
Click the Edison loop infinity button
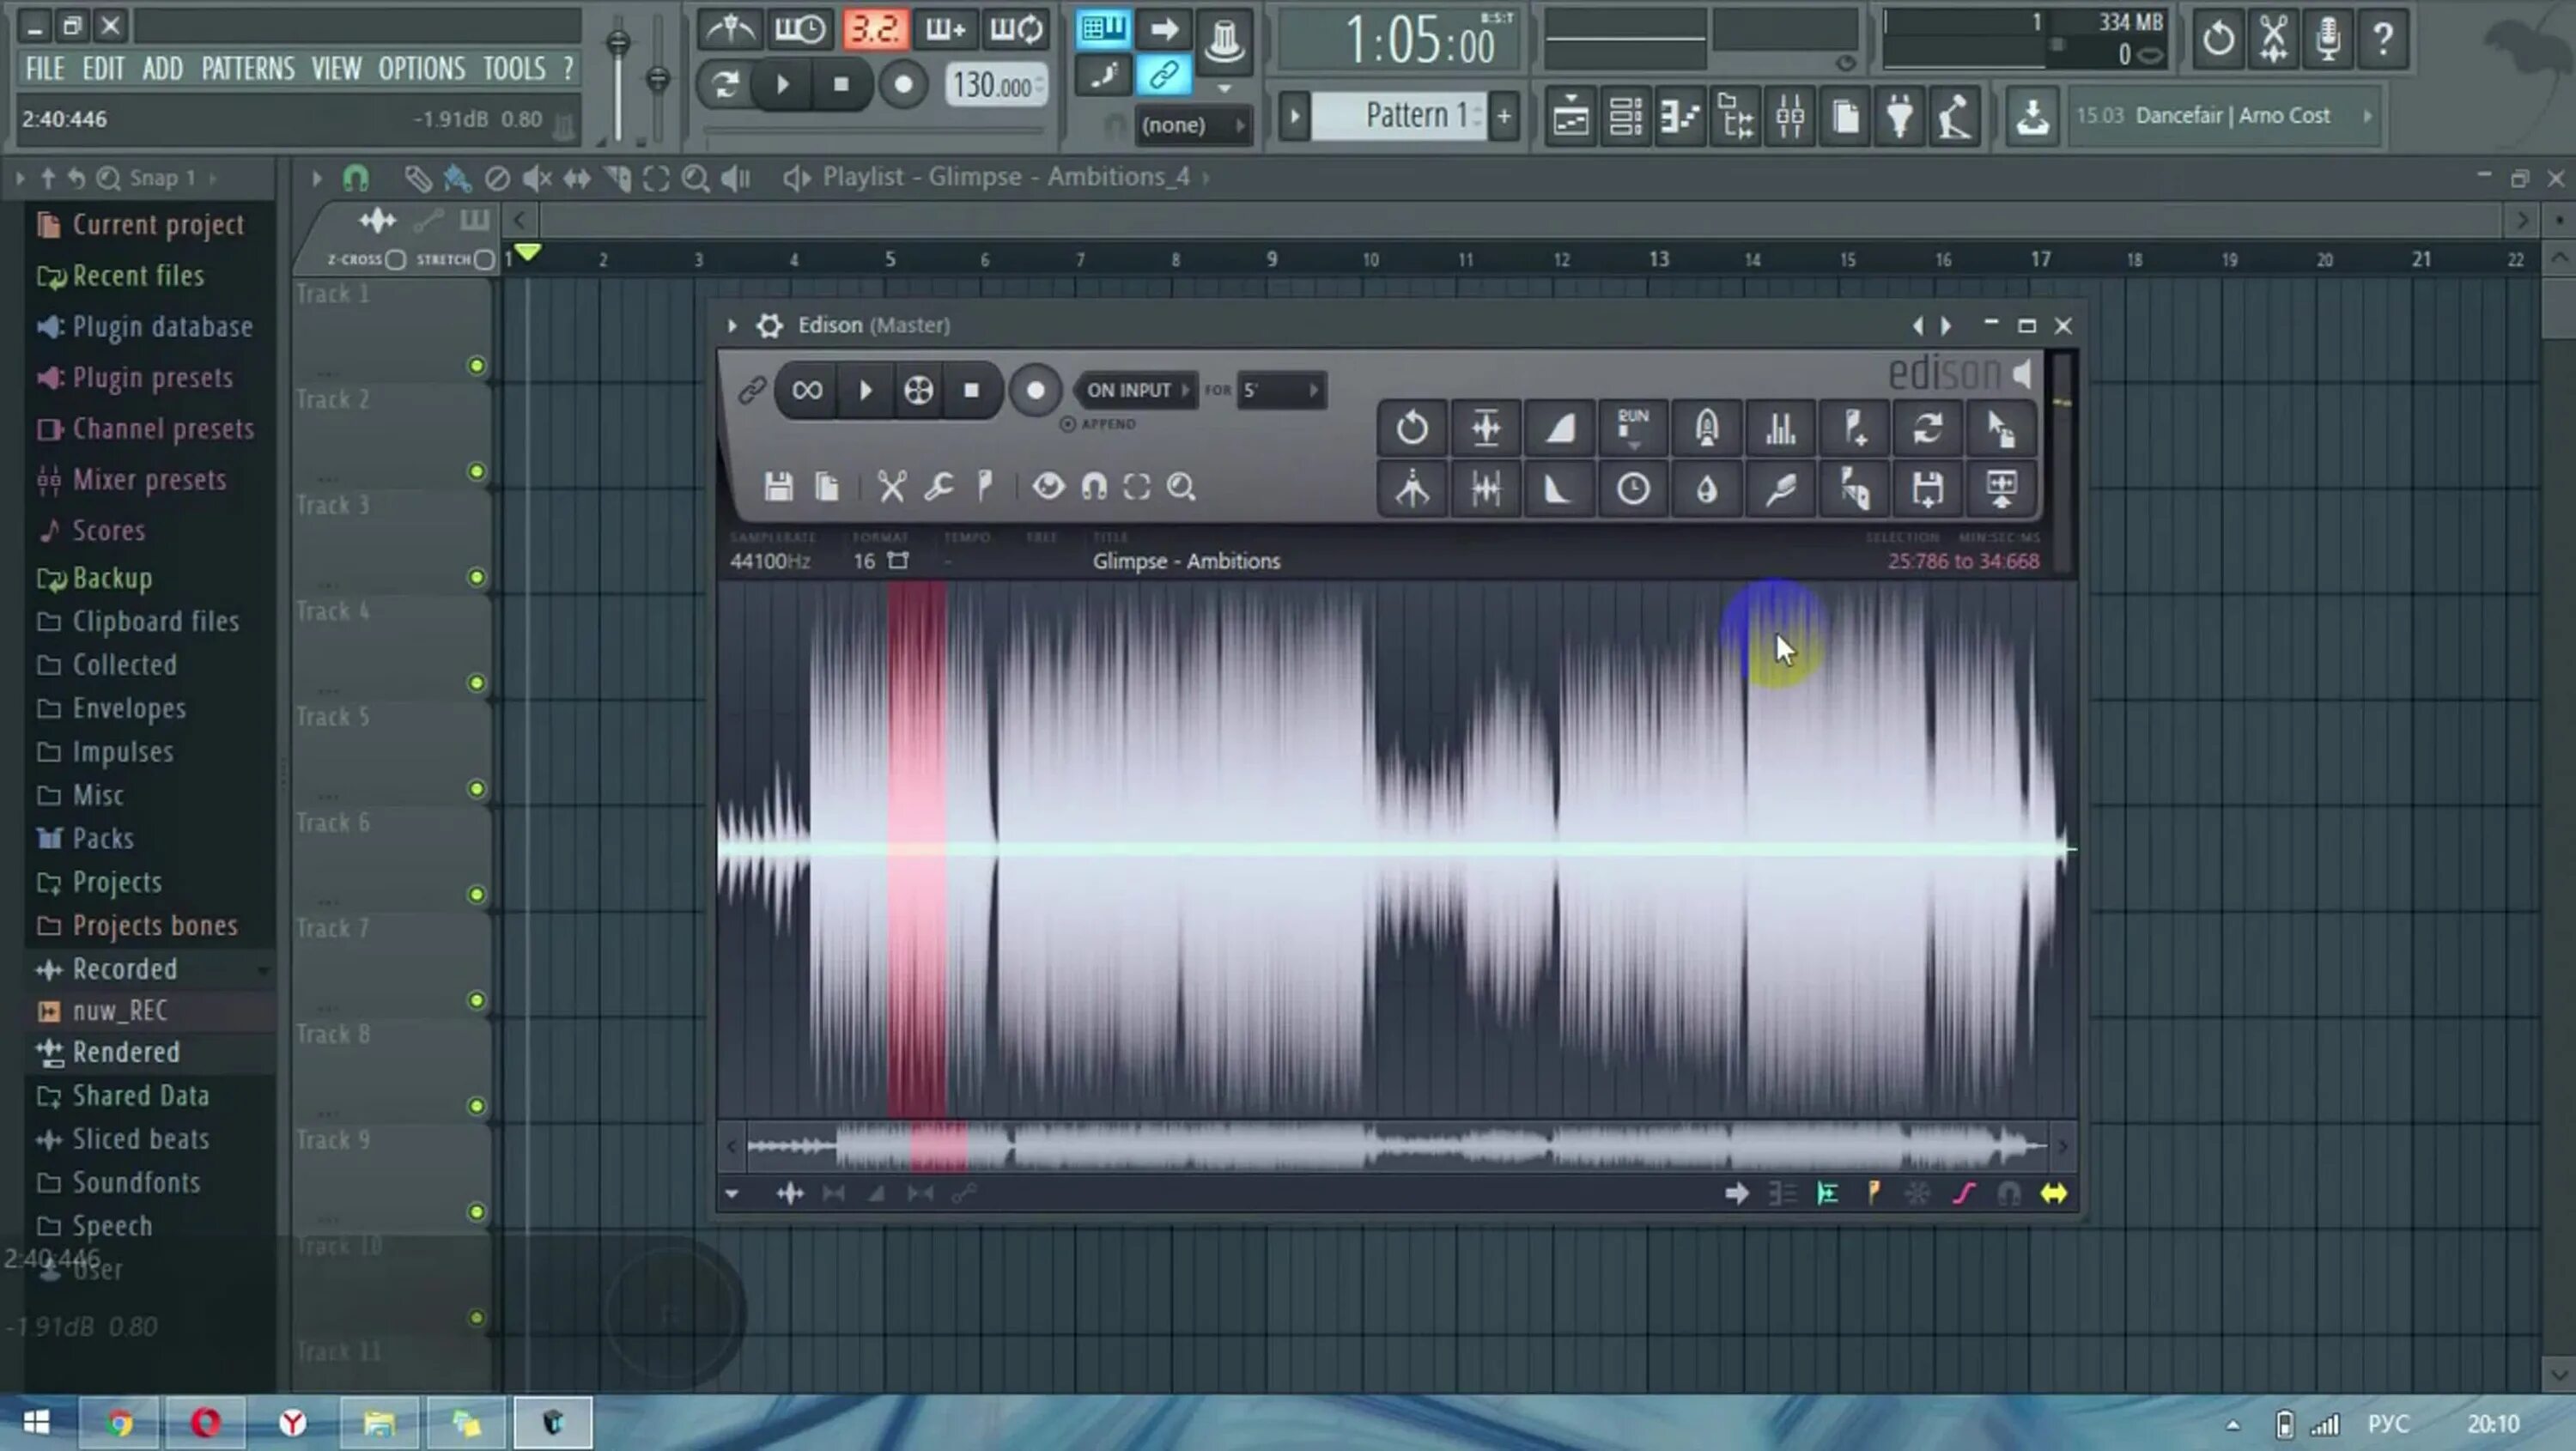[x=807, y=390]
